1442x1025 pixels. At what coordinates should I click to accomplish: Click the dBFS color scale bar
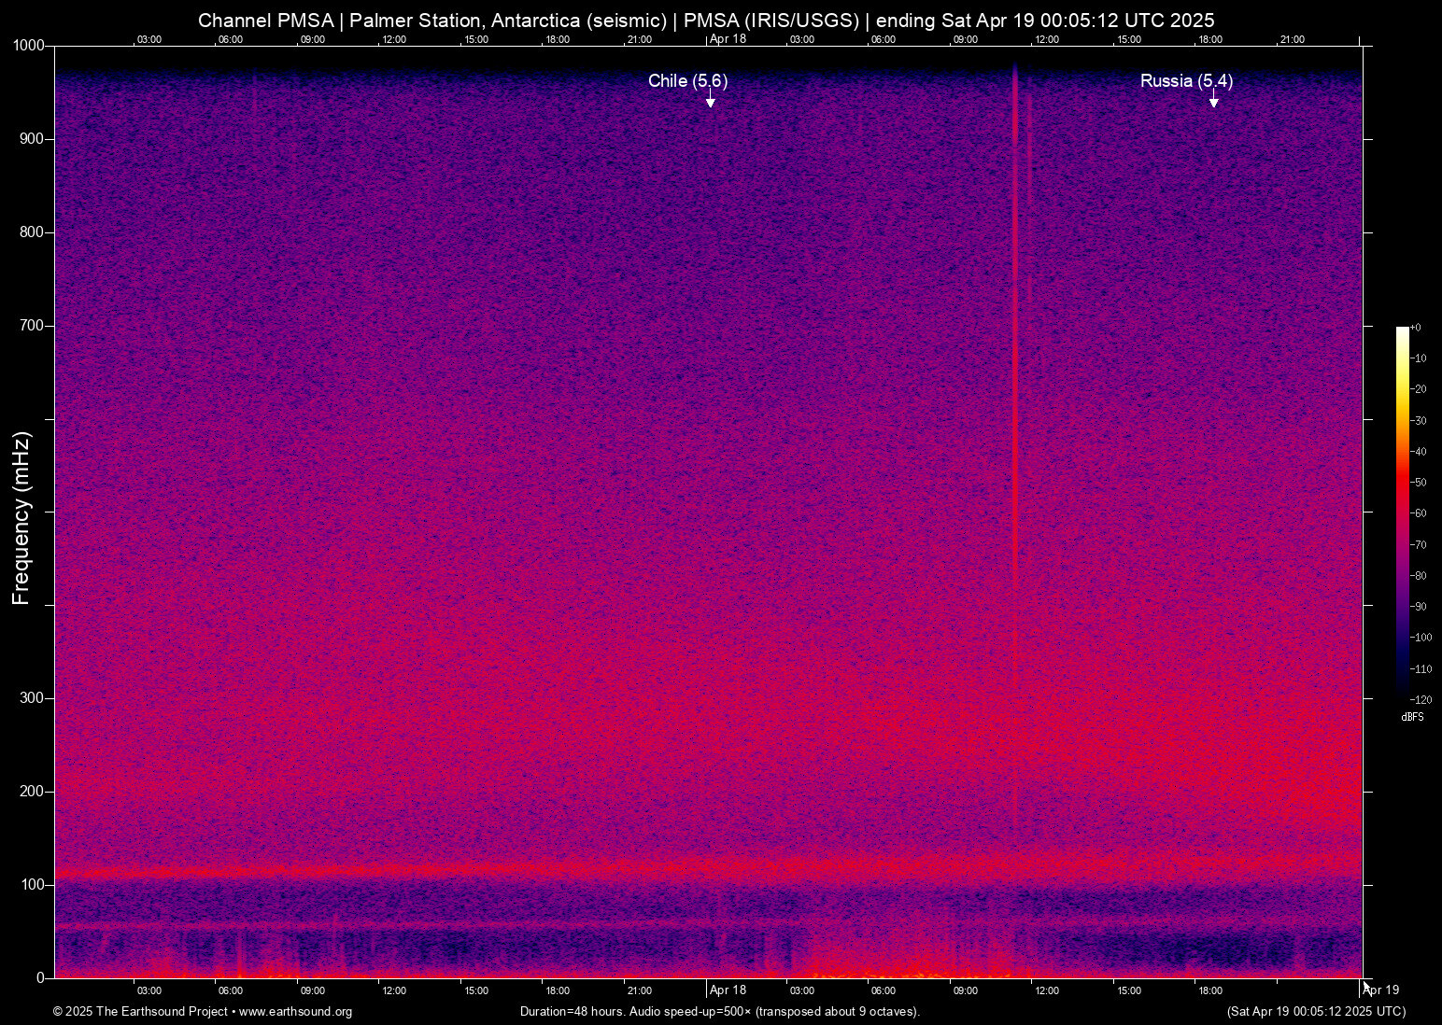(x=1402, y=512)
